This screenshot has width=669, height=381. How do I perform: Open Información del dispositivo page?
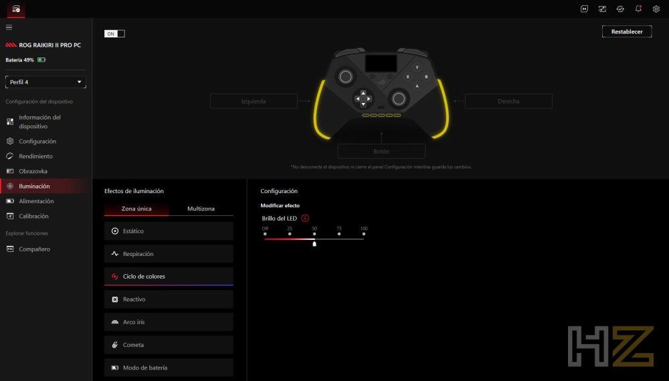pos(46,122)
